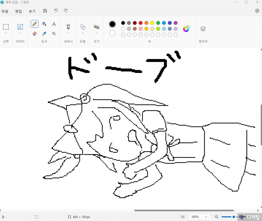Pick the gold palette swatch
262x221 pixels.
[146, 29]
